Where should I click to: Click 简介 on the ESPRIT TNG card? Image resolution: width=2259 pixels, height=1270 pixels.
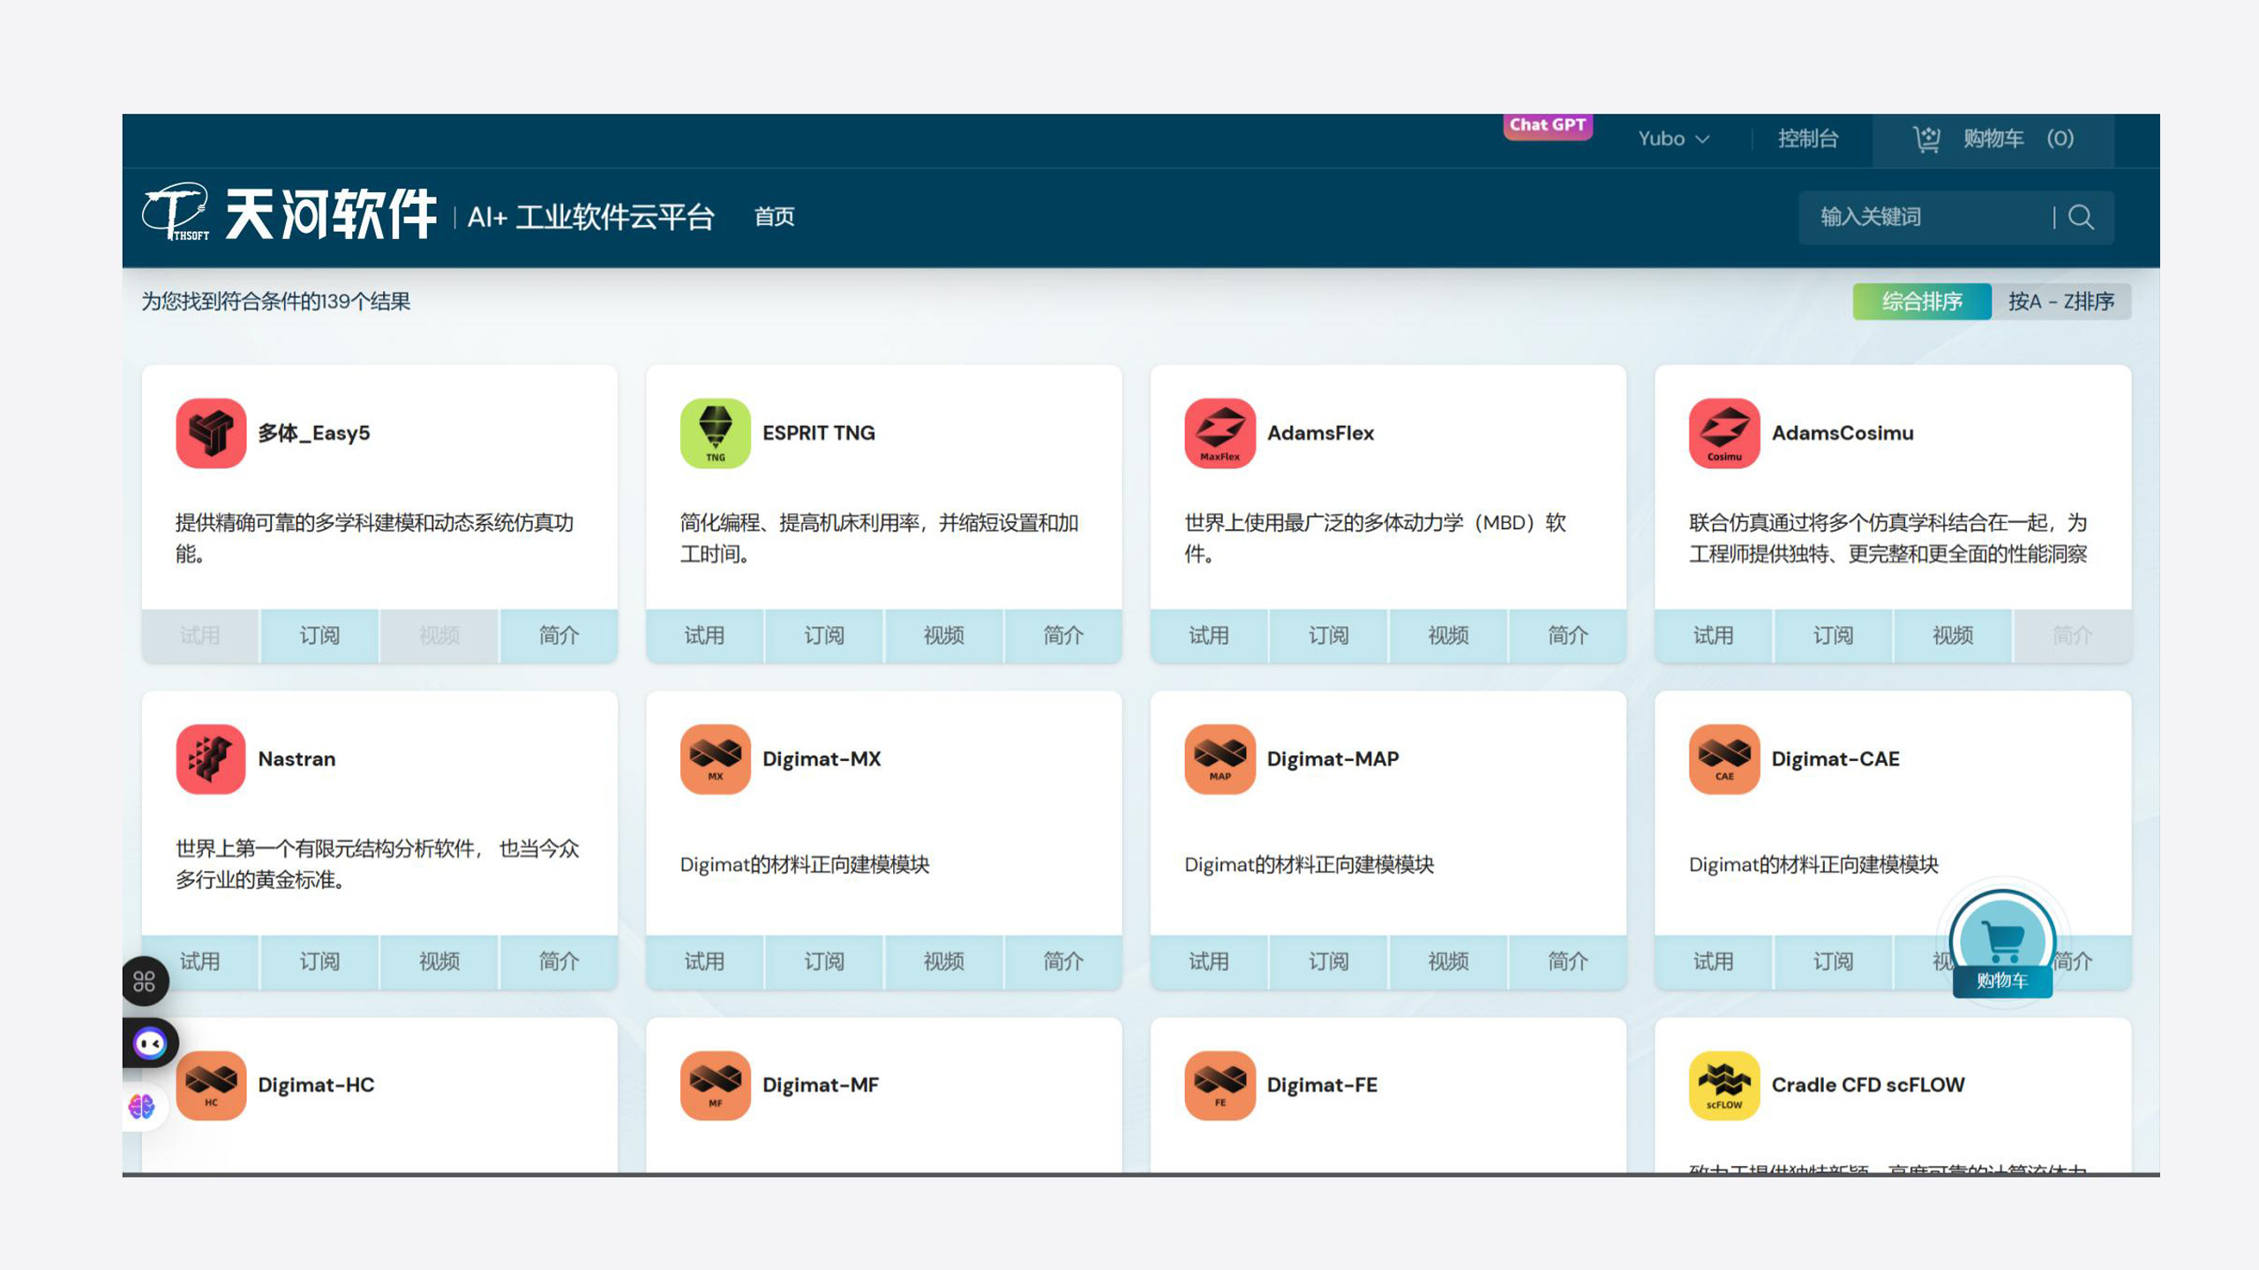1063,635
